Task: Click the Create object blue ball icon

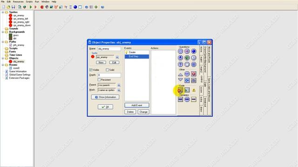Action: click(75, 7)
